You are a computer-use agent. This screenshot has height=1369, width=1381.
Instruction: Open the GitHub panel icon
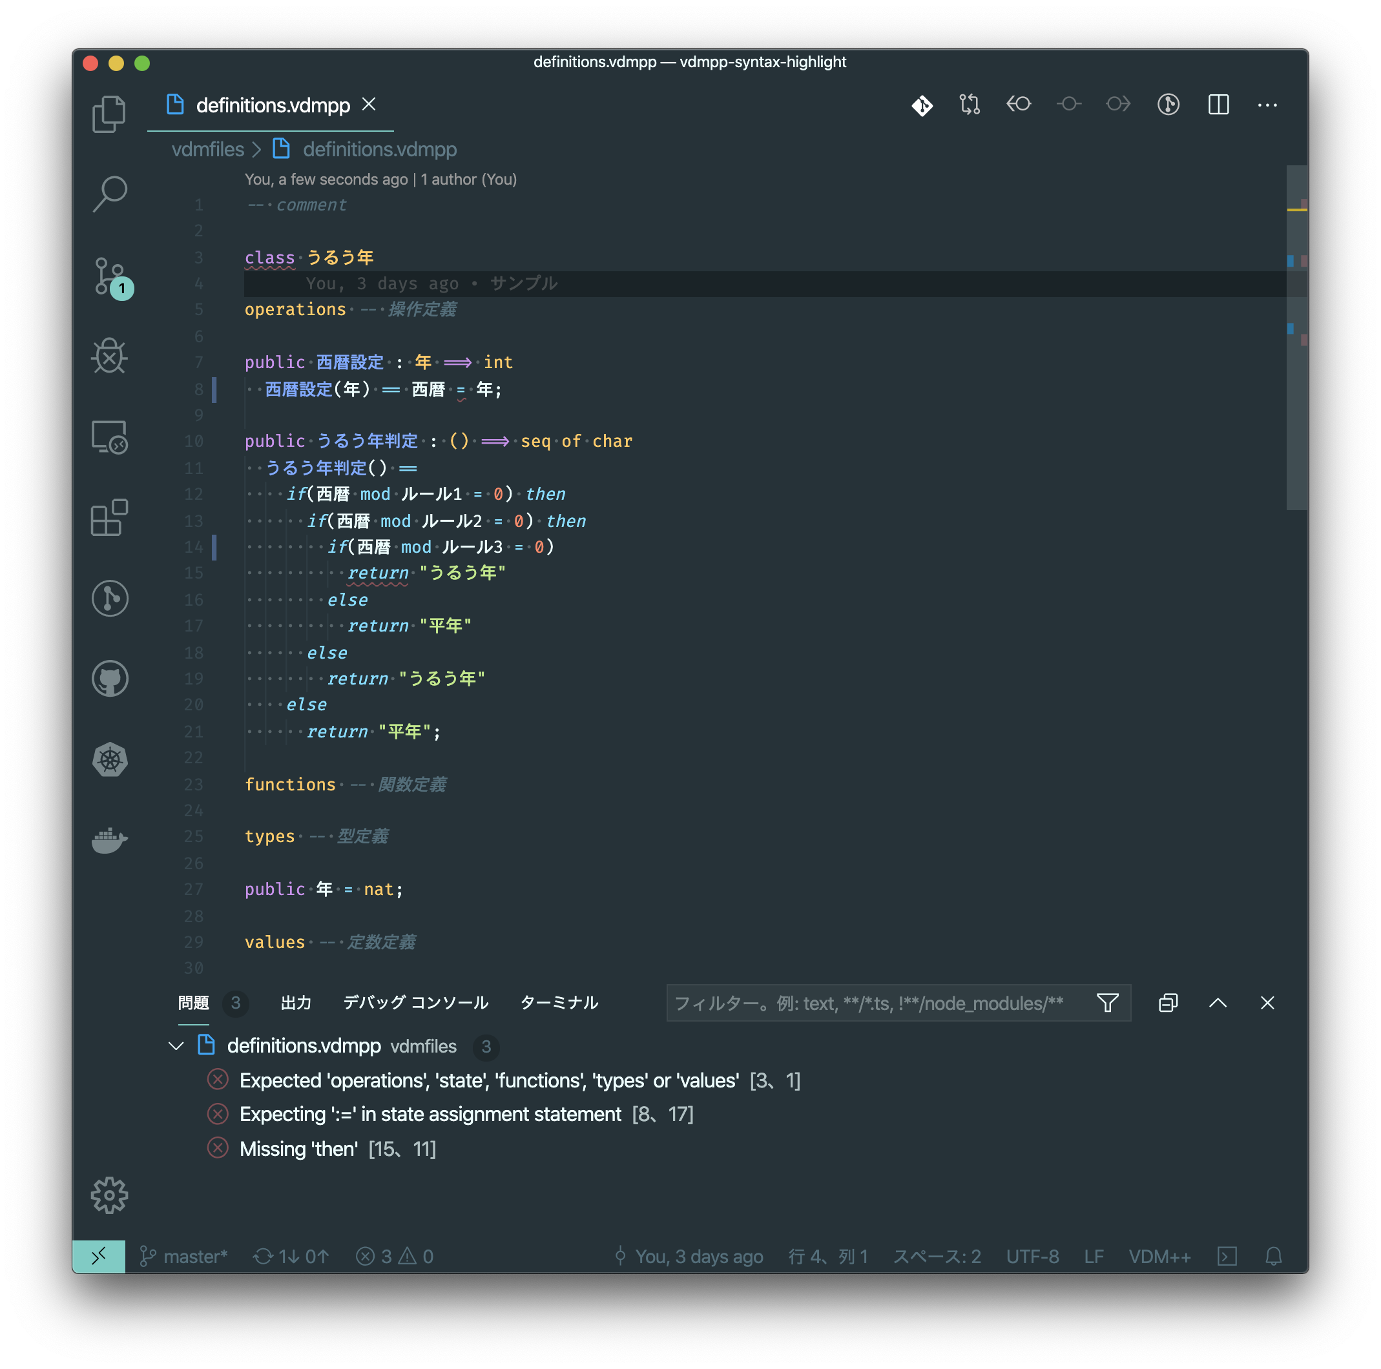(x=109, y=678)
